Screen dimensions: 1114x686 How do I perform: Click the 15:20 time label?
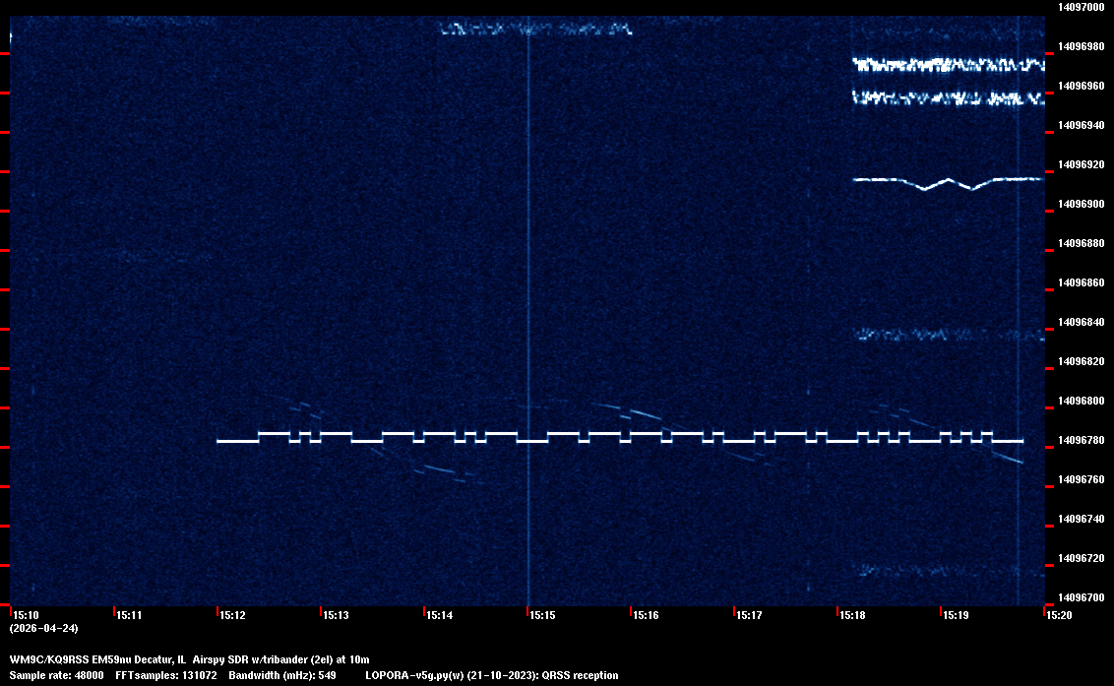[x=1059, y=615]
